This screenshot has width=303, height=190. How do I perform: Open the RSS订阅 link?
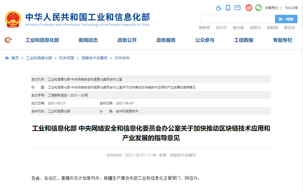point(291,8)
